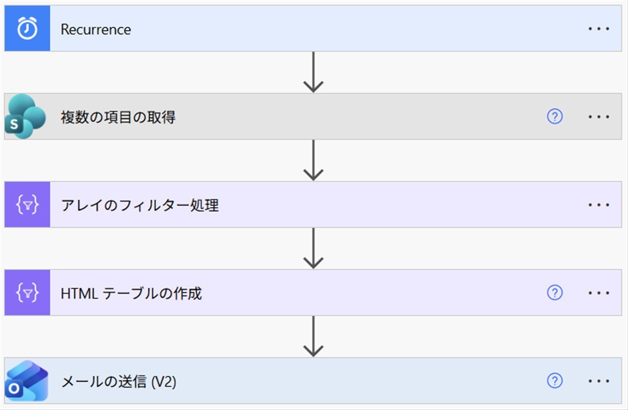Image resolution: width=628 pixels, height=410 pixels.
Task: Click the SharePoint icon on 複数の項目の取得
Action: click(27, 117)
